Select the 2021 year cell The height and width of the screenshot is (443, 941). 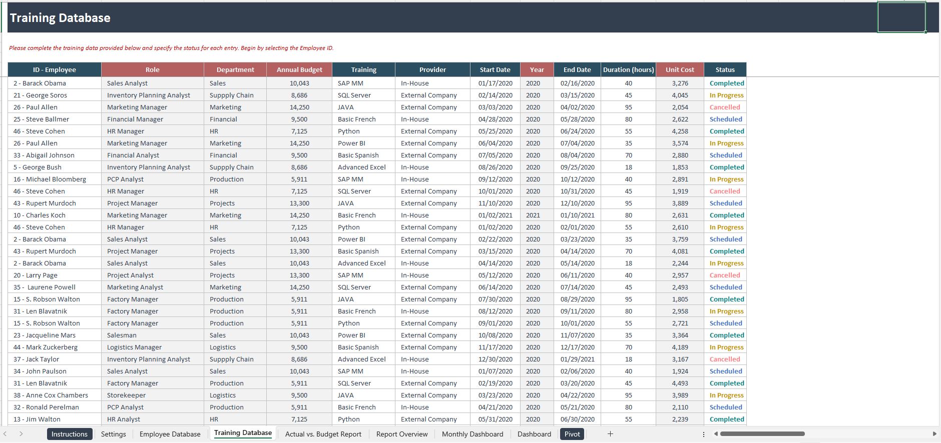coord(537,215)
